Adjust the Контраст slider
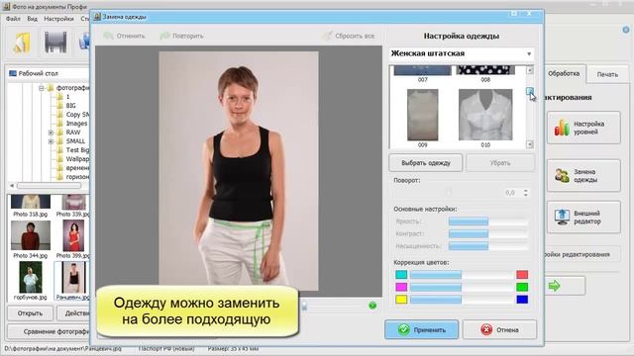This screenshot has height=356, width=634. point(488,233)
